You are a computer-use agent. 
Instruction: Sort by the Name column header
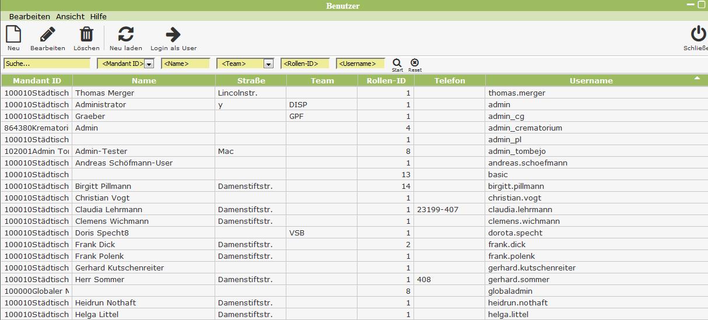[144, 80]
